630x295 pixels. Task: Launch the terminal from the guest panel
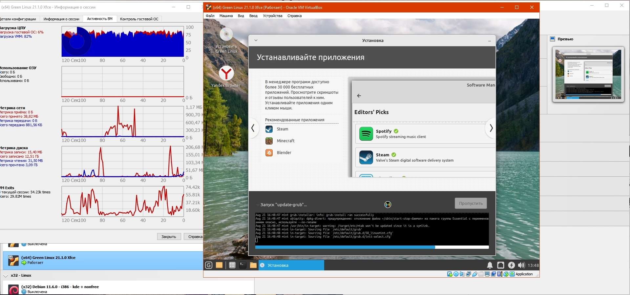pos(243,265)
